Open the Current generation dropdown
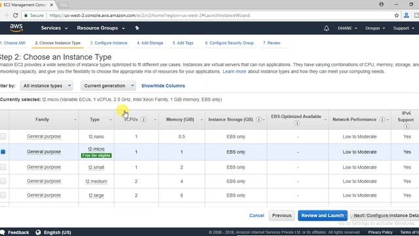Viewport: 419px width, 236px height. [x=108, y=86]
